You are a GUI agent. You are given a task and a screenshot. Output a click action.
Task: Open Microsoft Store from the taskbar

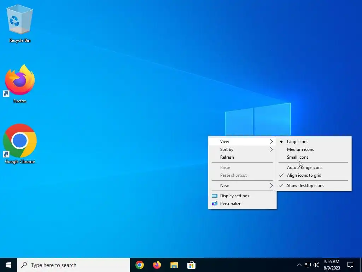(x=191, y=265)
